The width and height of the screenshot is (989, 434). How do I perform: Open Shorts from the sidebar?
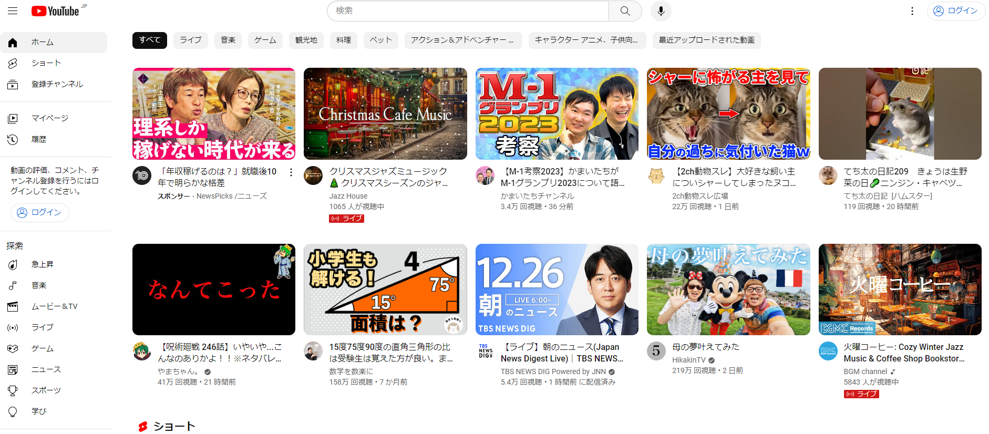click(46, 63)
